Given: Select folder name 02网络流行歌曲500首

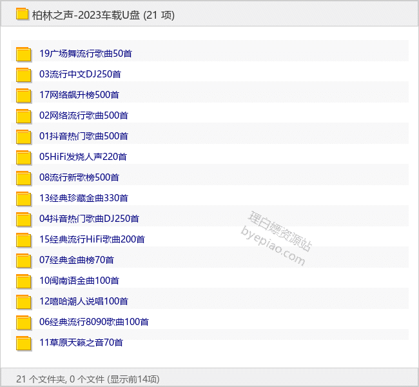Looking at the screenshot, I should [84, 115].
